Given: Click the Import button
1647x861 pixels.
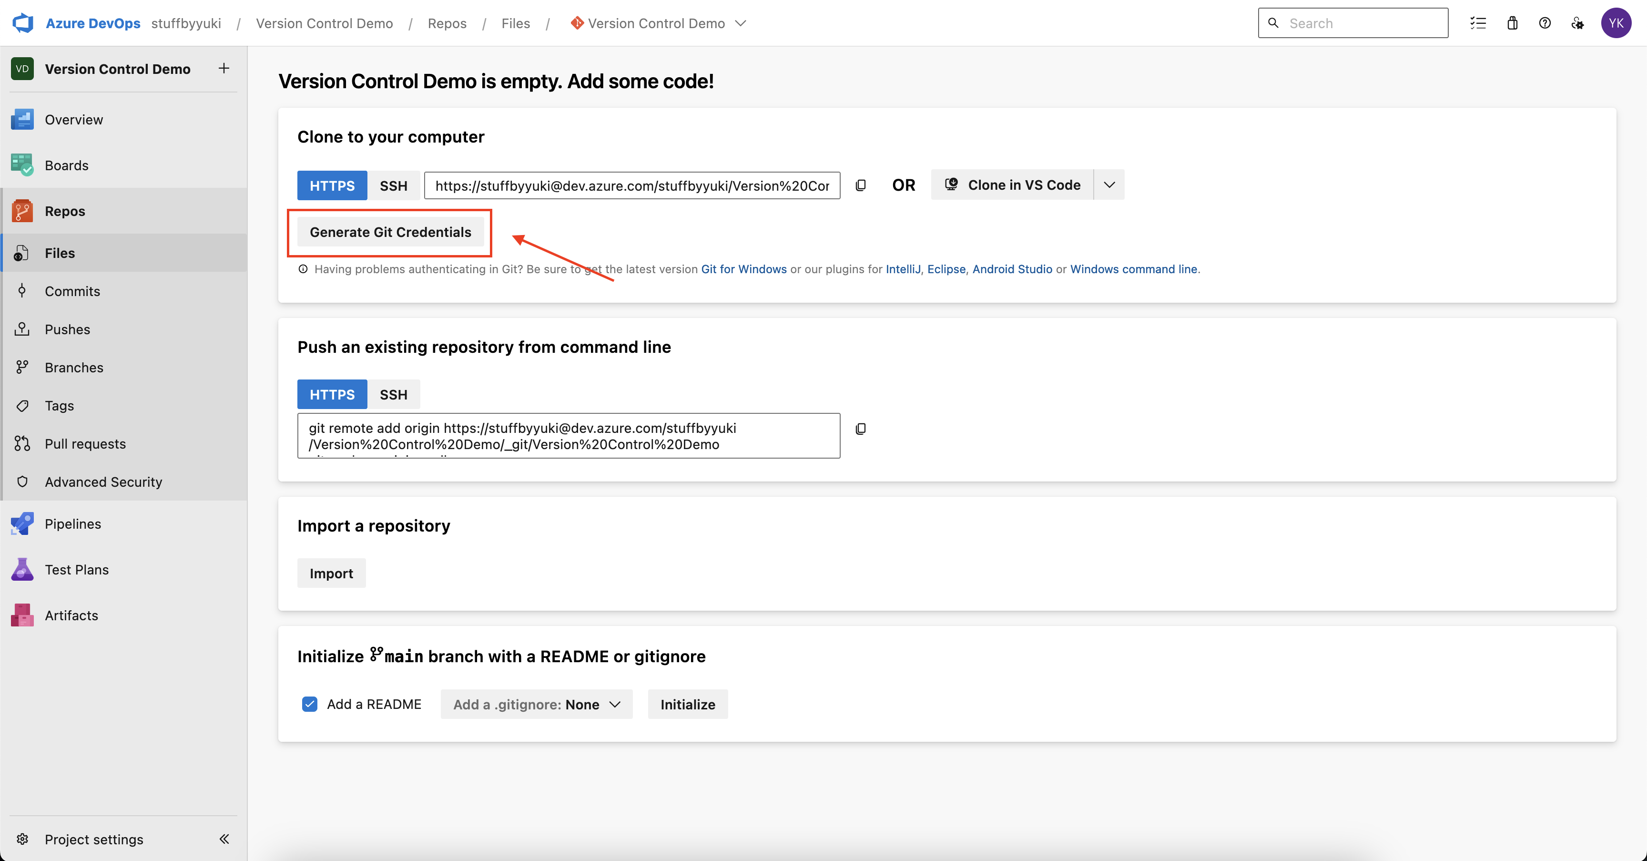Looking at the screenshot, I should pos(331,573).
